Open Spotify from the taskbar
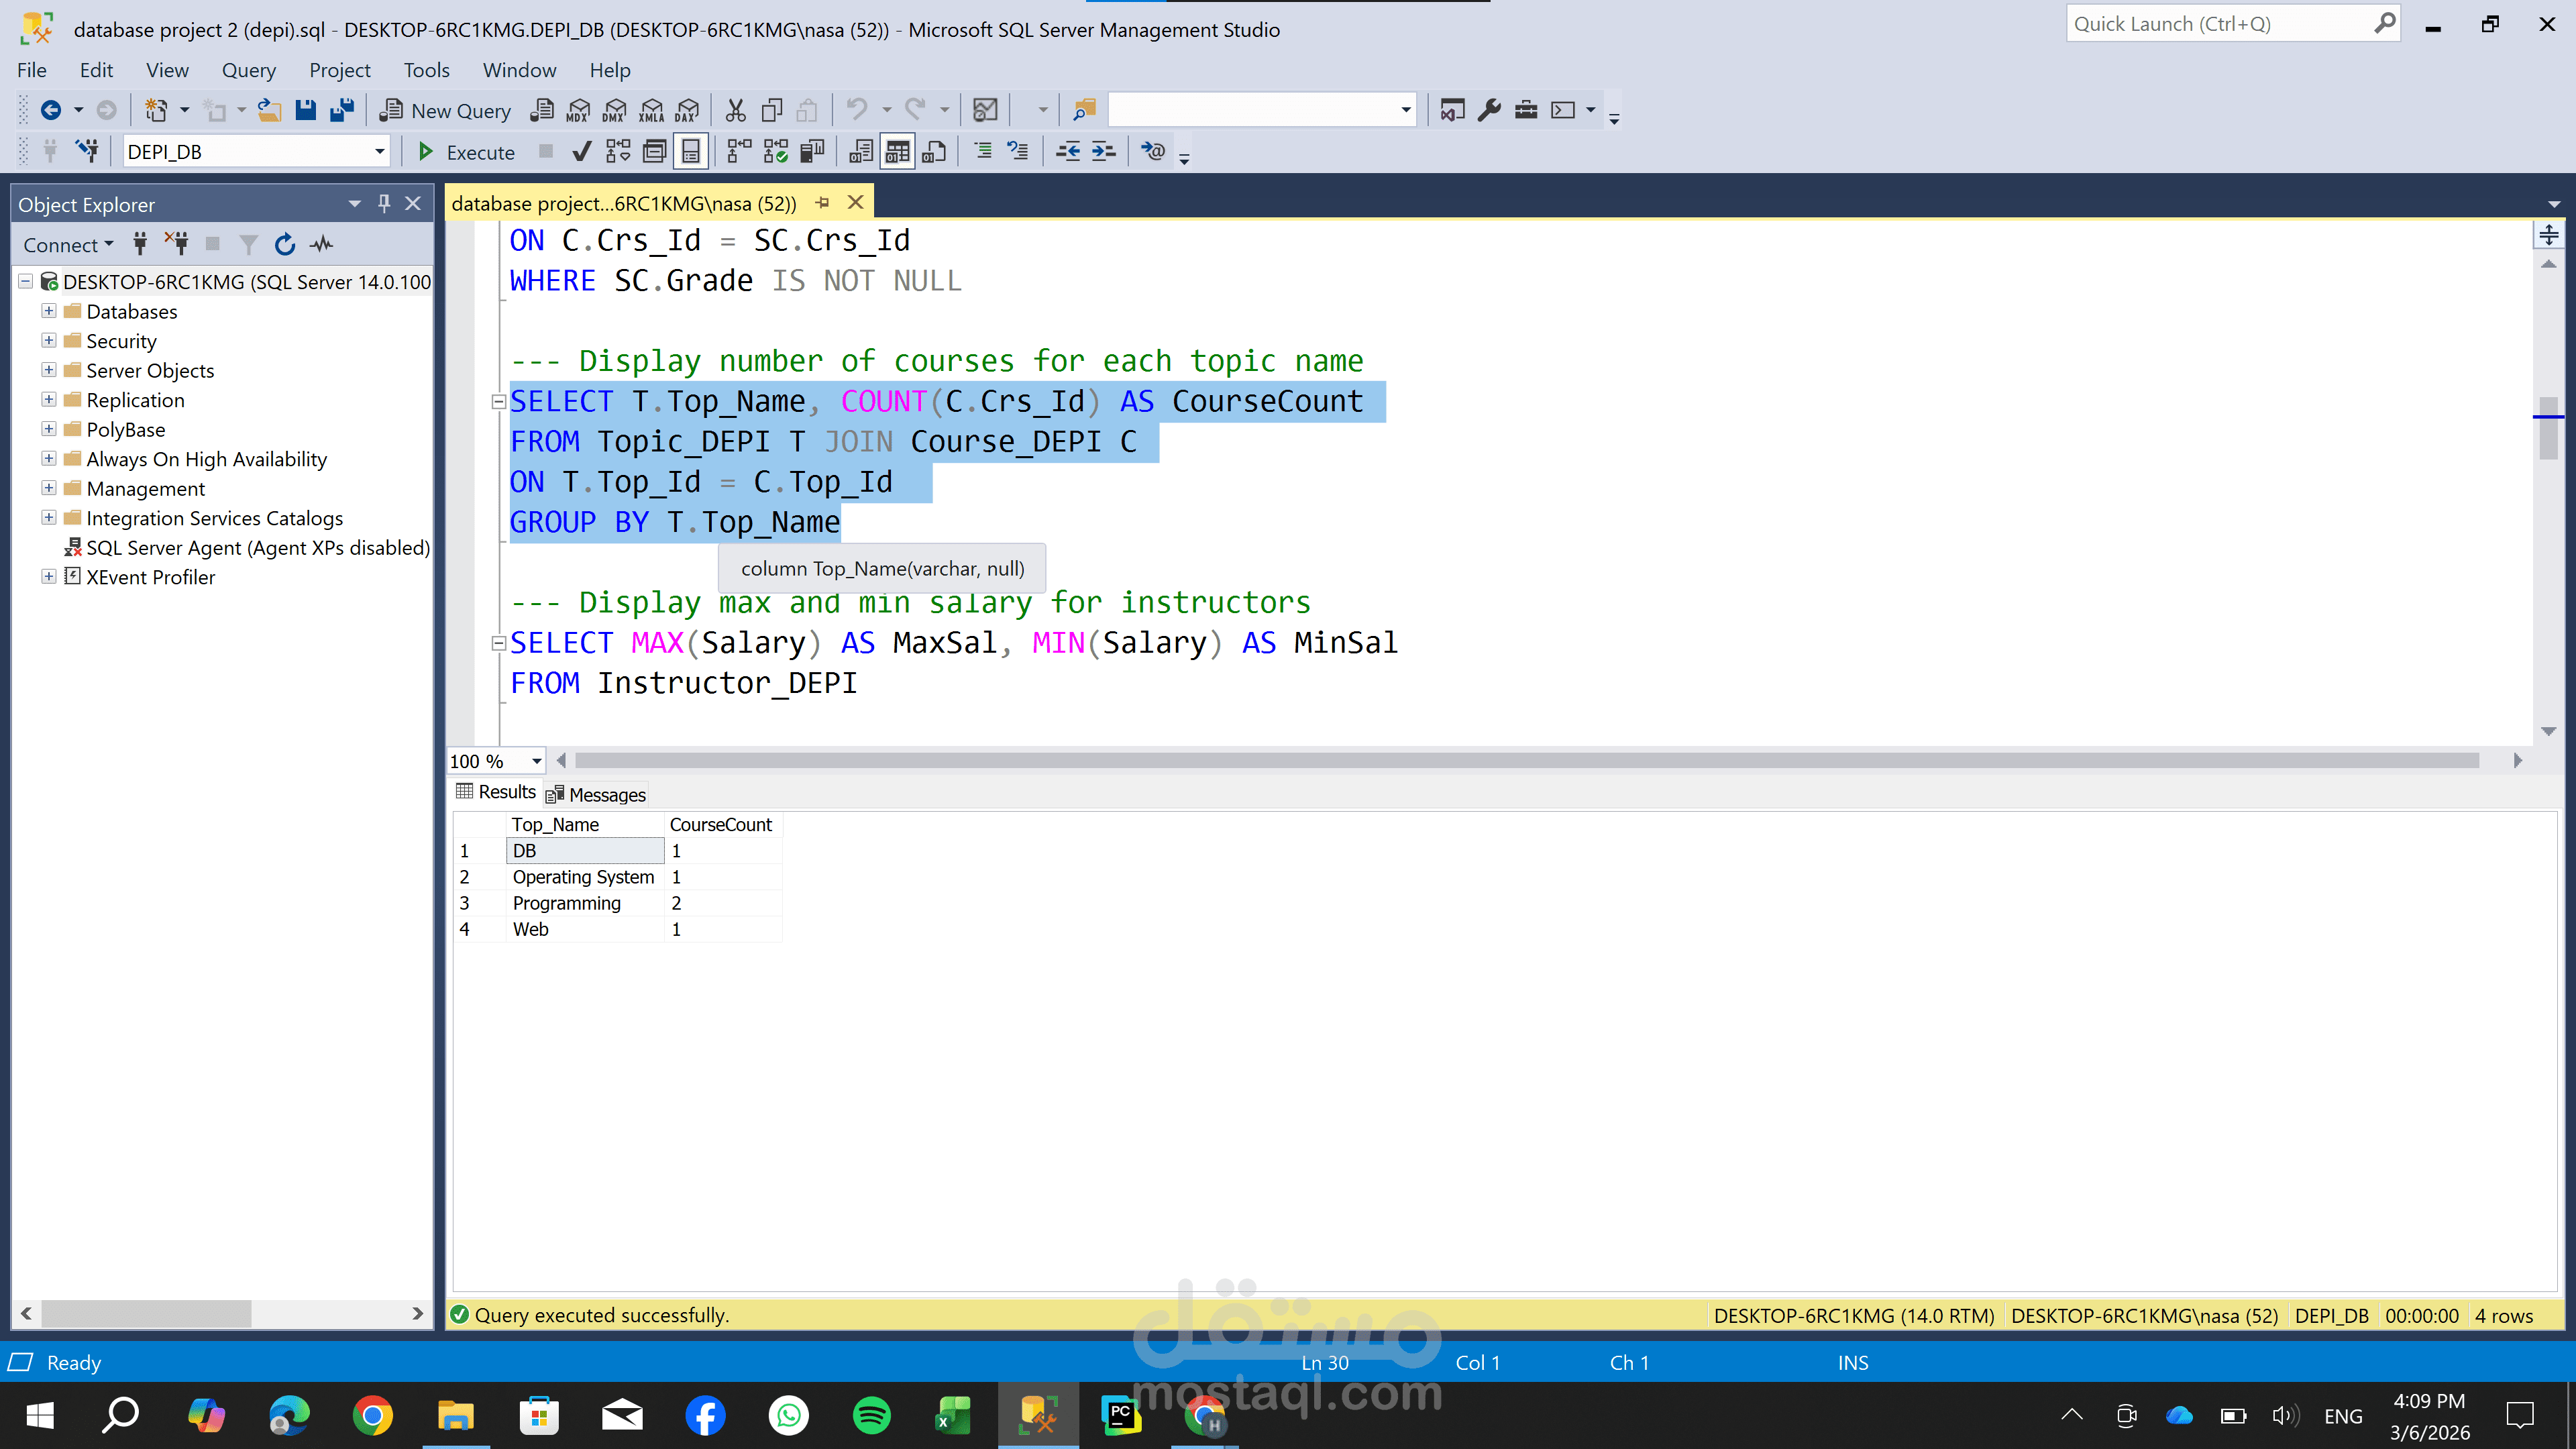 (871, 1416)
